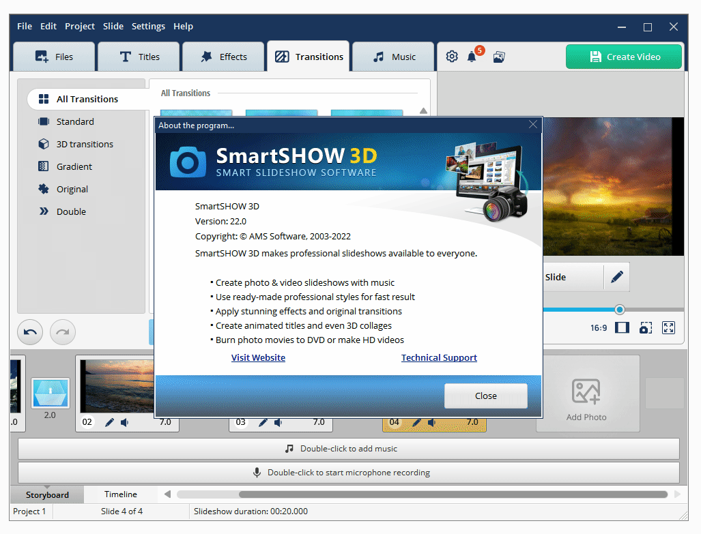701x534 pixels.
Task: Close the About the program dialog
Action: (x=533, y=125)
